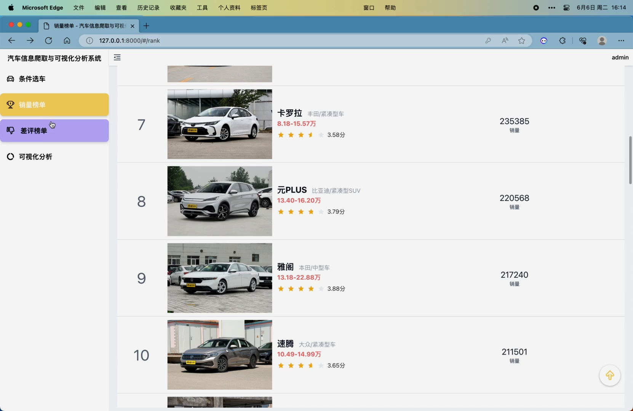Open a new browser tab
The width and height of the screenshot is (633, 411).
click(x=146, y=26)
